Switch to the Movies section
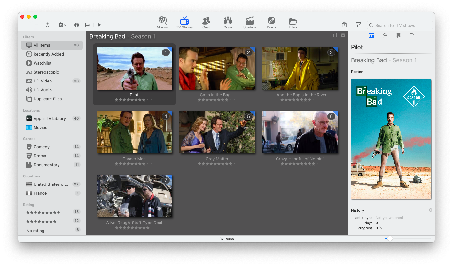453x266 pixels. (163, 23)
